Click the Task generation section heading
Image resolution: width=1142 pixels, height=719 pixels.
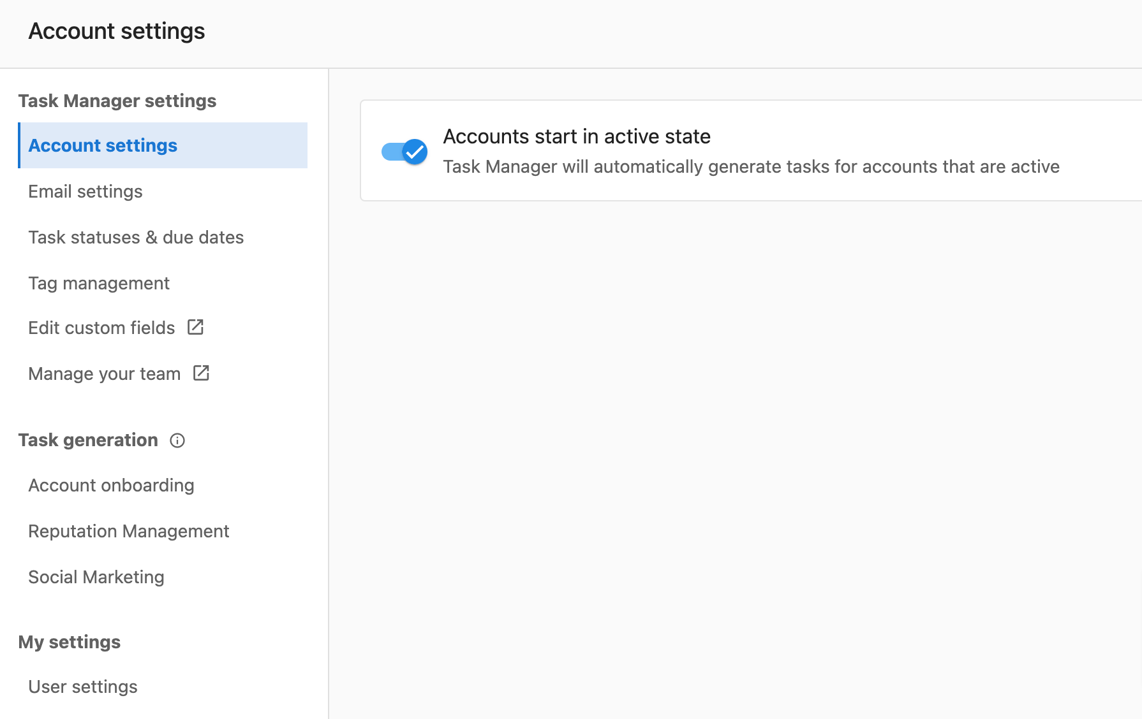(88, 440)
